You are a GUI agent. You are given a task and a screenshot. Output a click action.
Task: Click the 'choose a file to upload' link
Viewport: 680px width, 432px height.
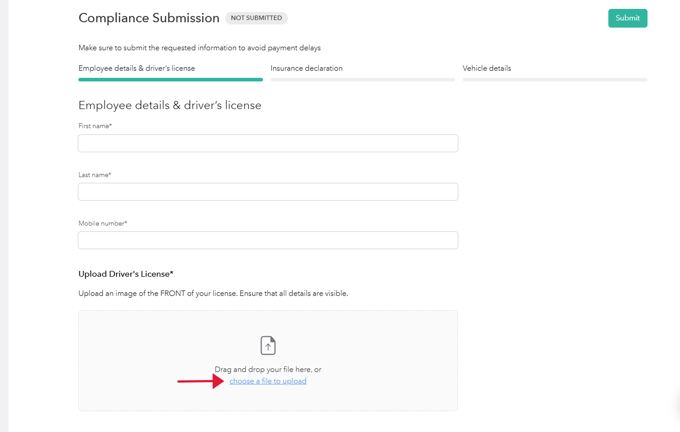[x=268, y=381]
